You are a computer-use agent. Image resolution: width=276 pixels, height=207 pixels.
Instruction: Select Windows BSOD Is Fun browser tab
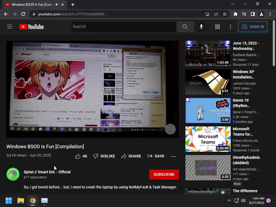[x=34, y=5]
